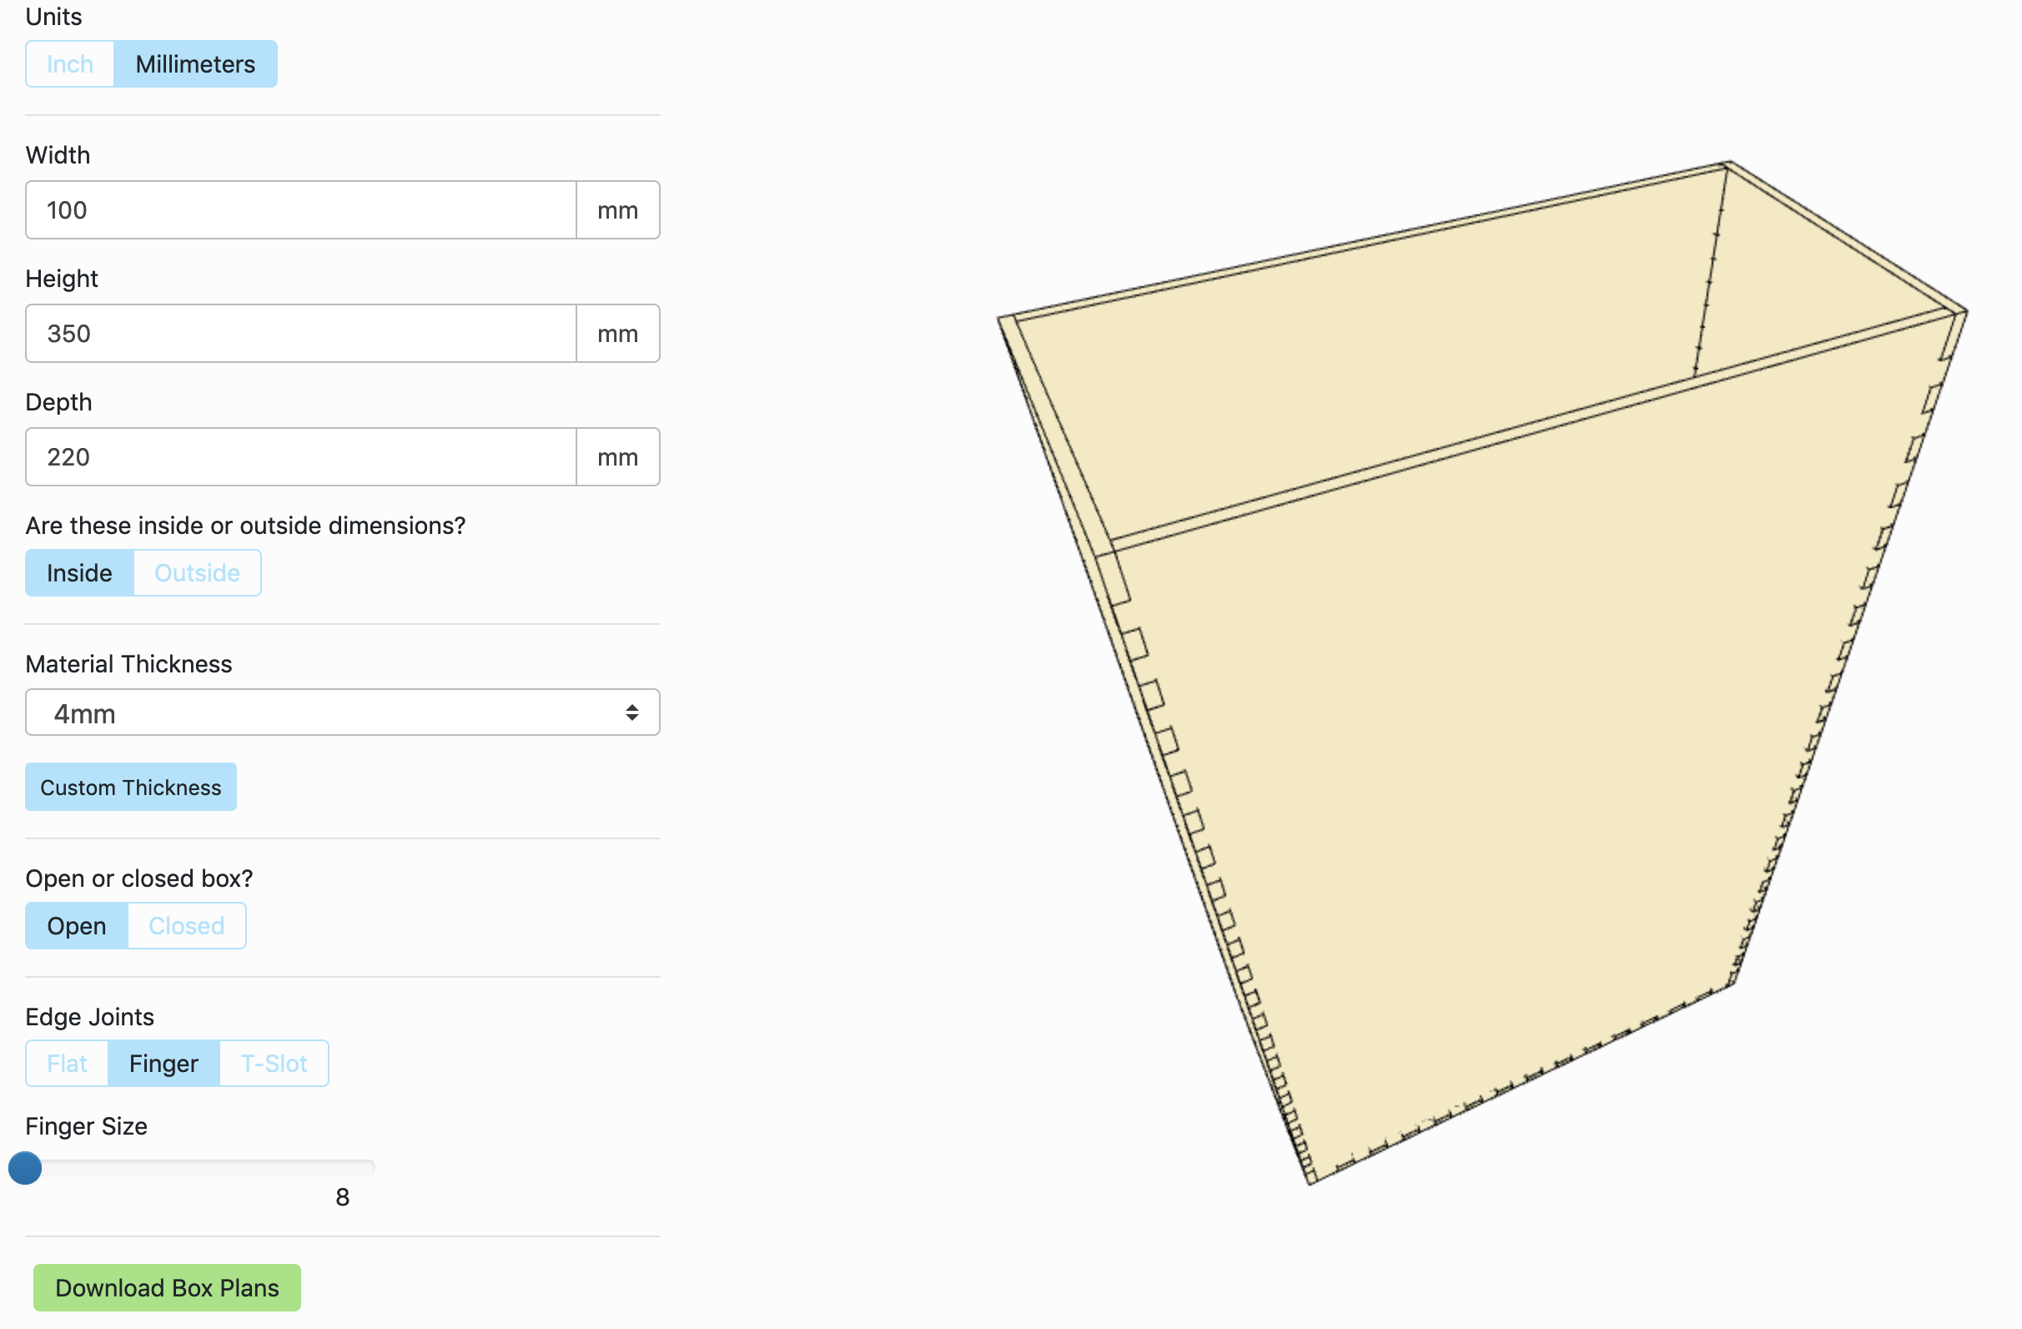The image size is (2022, 1329).
Task: Select Millimeters units
Action: coord(195,63)
